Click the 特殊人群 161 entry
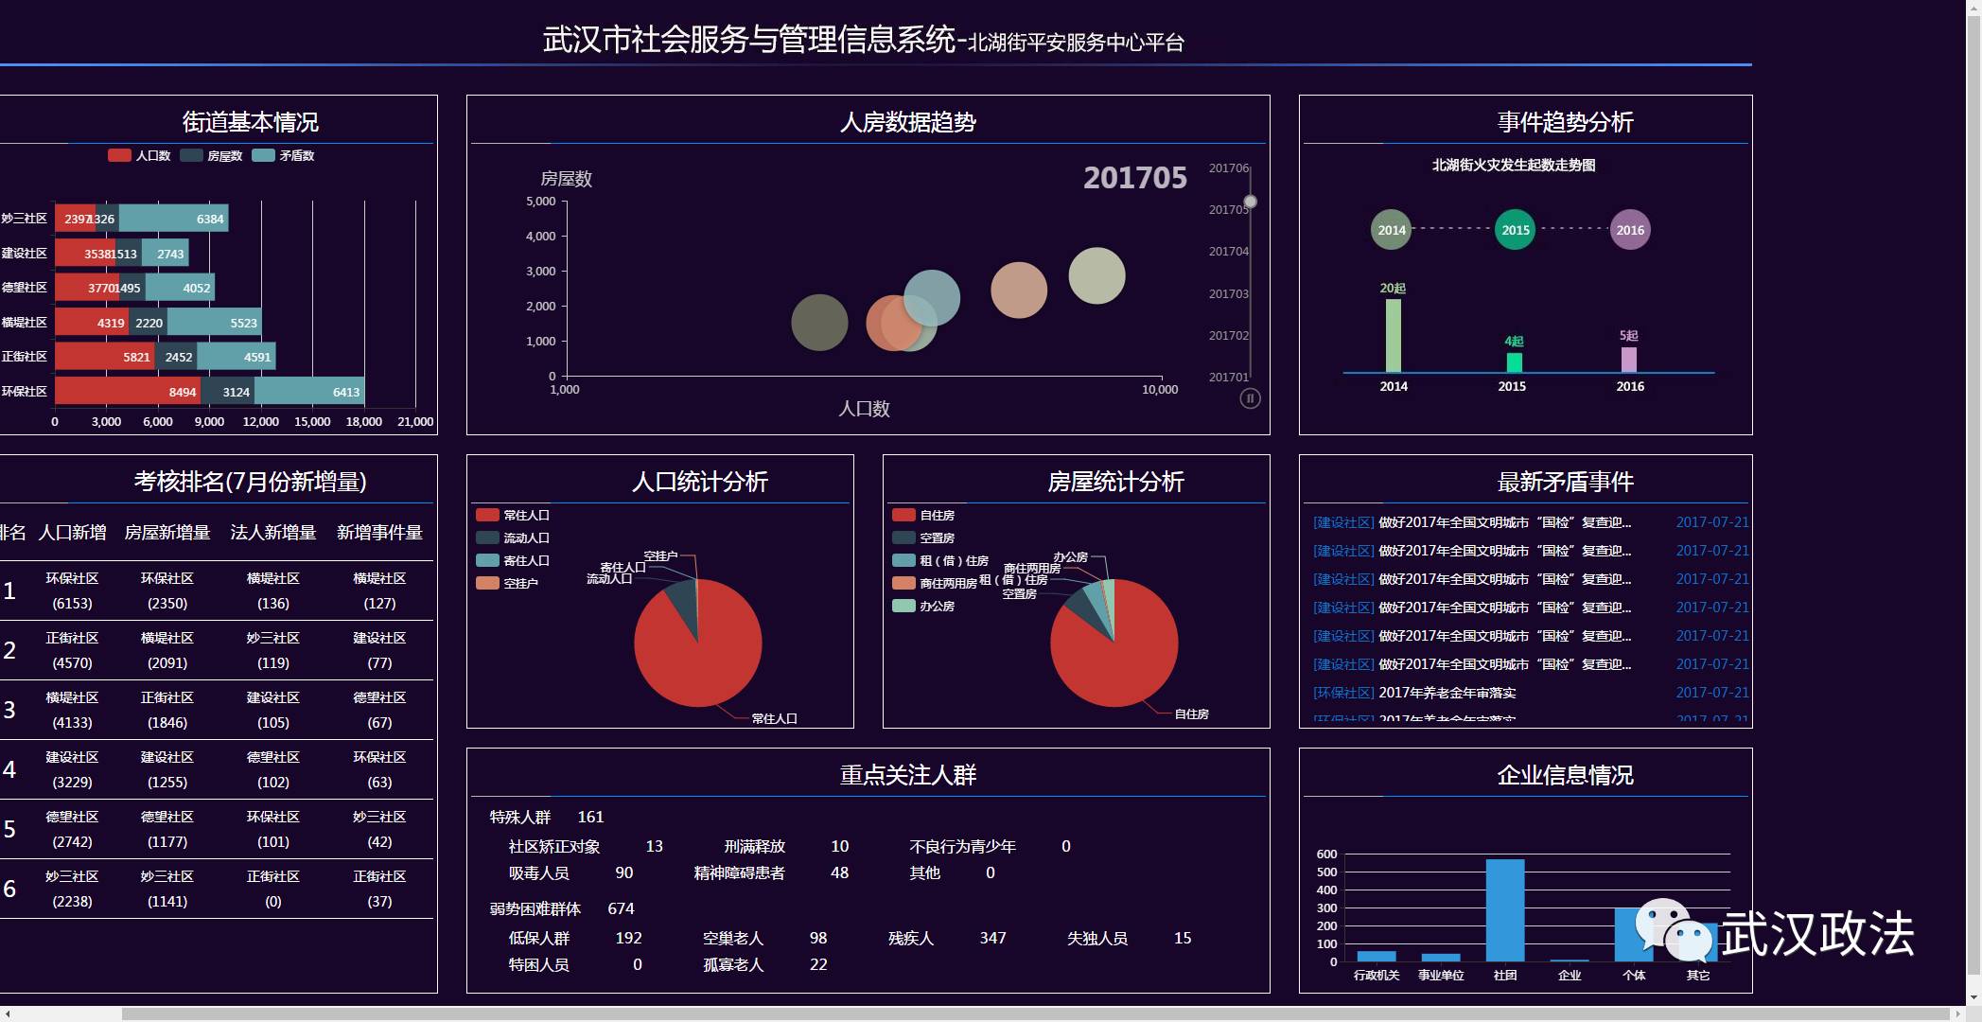1982x1022 pixels. coord(547,817)
